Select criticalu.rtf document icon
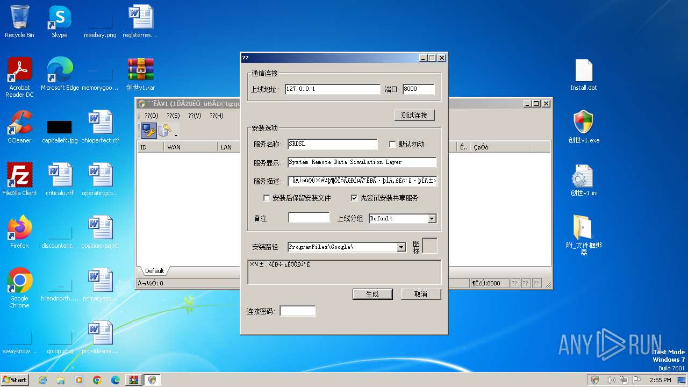This screenshot has width=688, height=387. [60, 180]
